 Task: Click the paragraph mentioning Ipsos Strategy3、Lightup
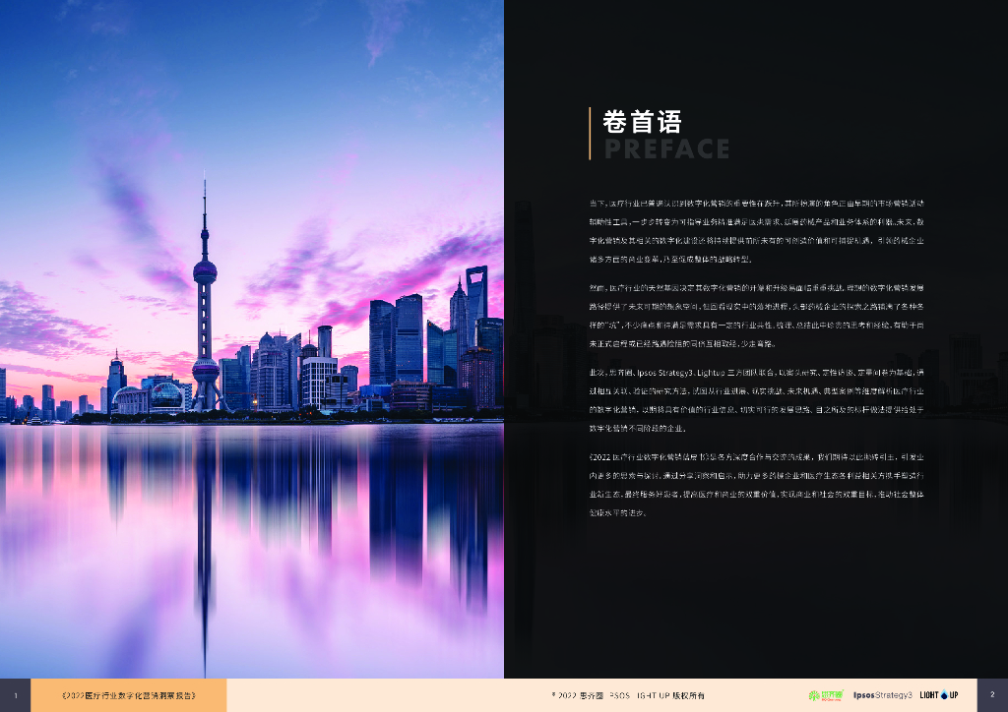pyautogui.click(x=757, y=400)
